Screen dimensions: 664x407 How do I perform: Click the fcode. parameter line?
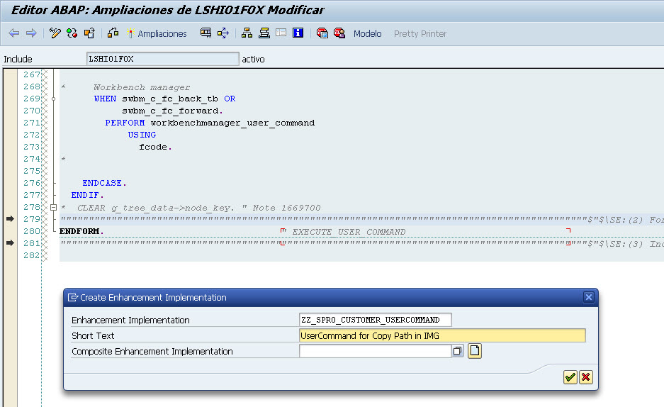(x=155, y=147)
